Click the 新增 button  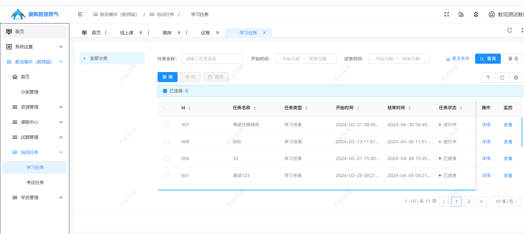(168, 77)
